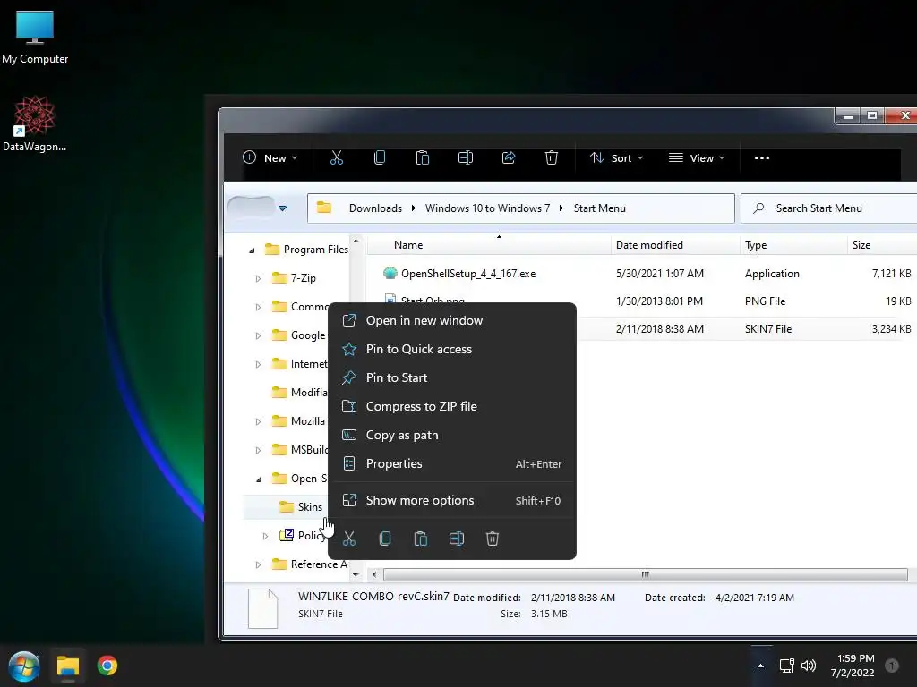Click the tree pane scroll down arrow

point(356,575)
